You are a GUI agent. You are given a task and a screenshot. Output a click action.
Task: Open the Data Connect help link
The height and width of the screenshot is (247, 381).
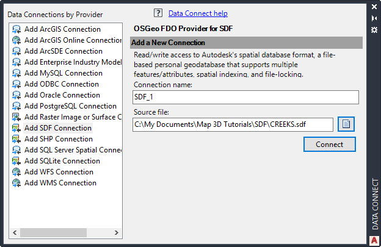198,13
